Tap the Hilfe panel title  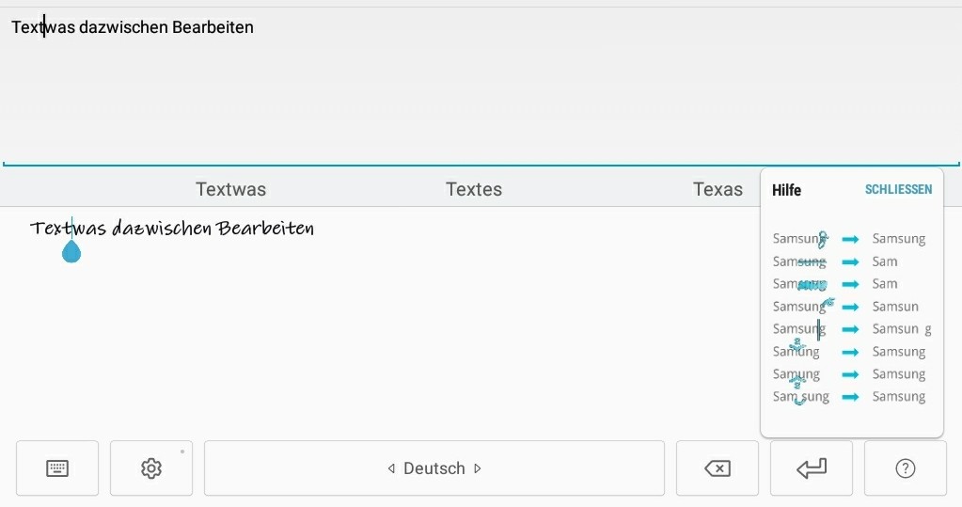point(786,190)
